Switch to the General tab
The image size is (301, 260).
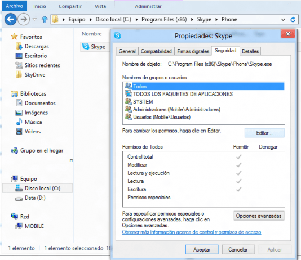(x=127, y=51)
